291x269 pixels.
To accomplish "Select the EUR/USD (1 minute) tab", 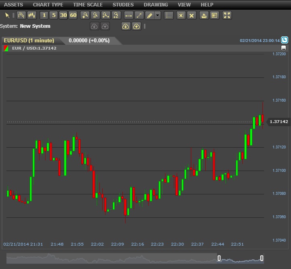I will (x=29, y=40).
